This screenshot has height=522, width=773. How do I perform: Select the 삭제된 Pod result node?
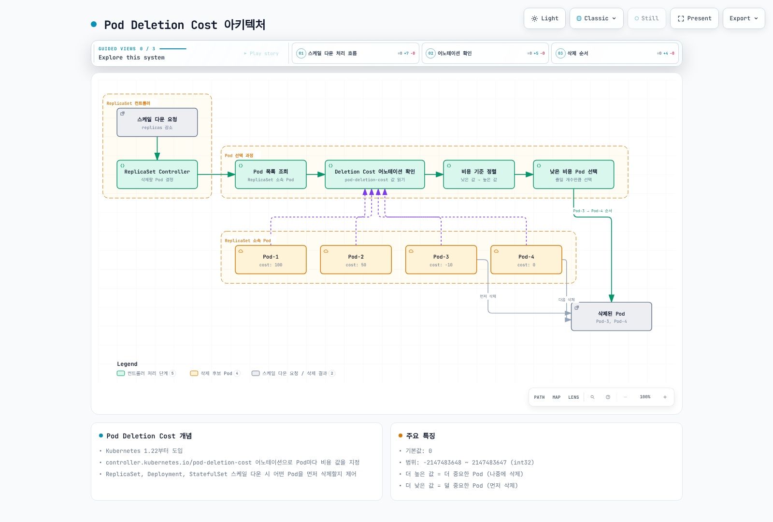click(x=612, y=317)
